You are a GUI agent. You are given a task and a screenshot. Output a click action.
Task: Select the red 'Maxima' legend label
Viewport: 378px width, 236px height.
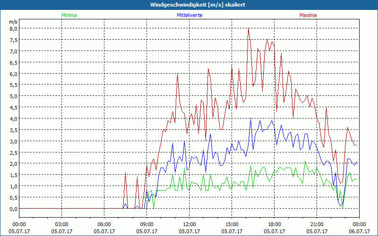(308, 15)
